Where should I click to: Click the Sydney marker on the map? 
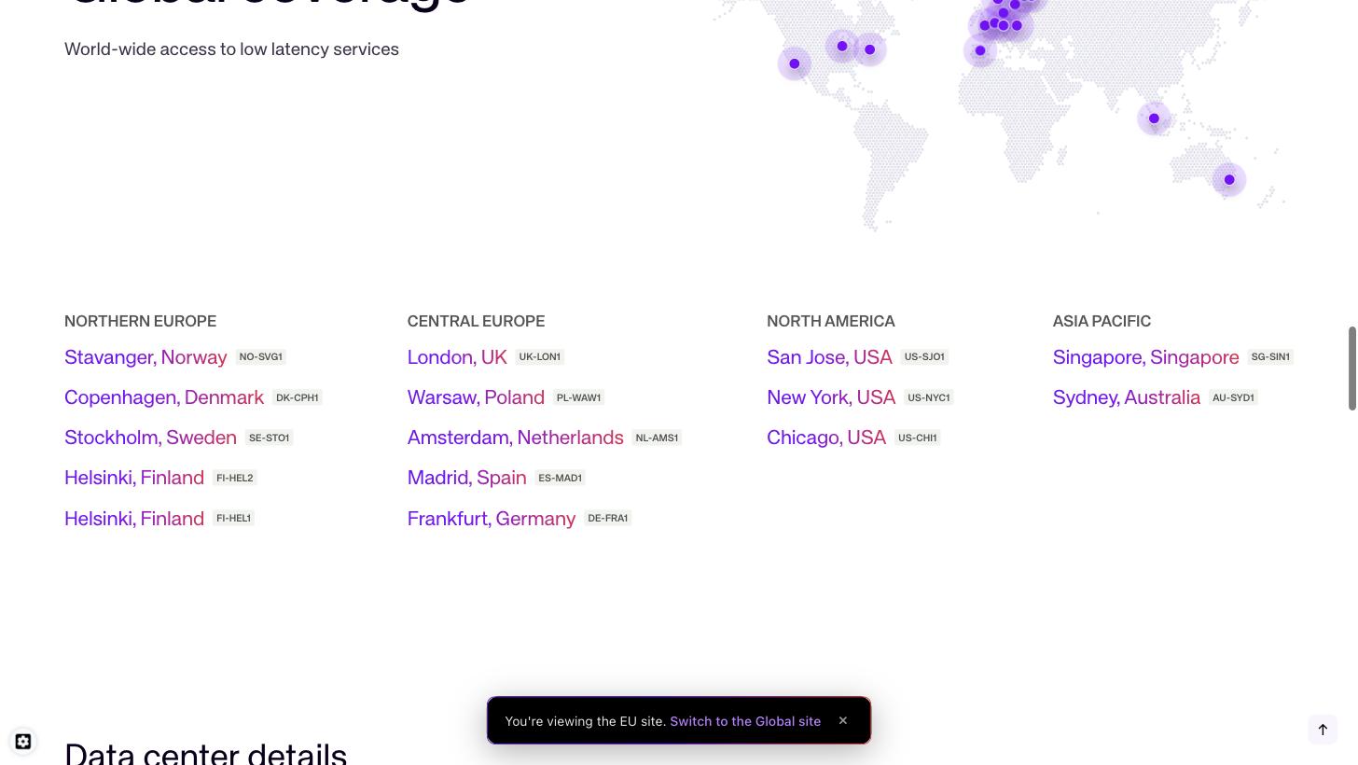(x=1229, y=180)
